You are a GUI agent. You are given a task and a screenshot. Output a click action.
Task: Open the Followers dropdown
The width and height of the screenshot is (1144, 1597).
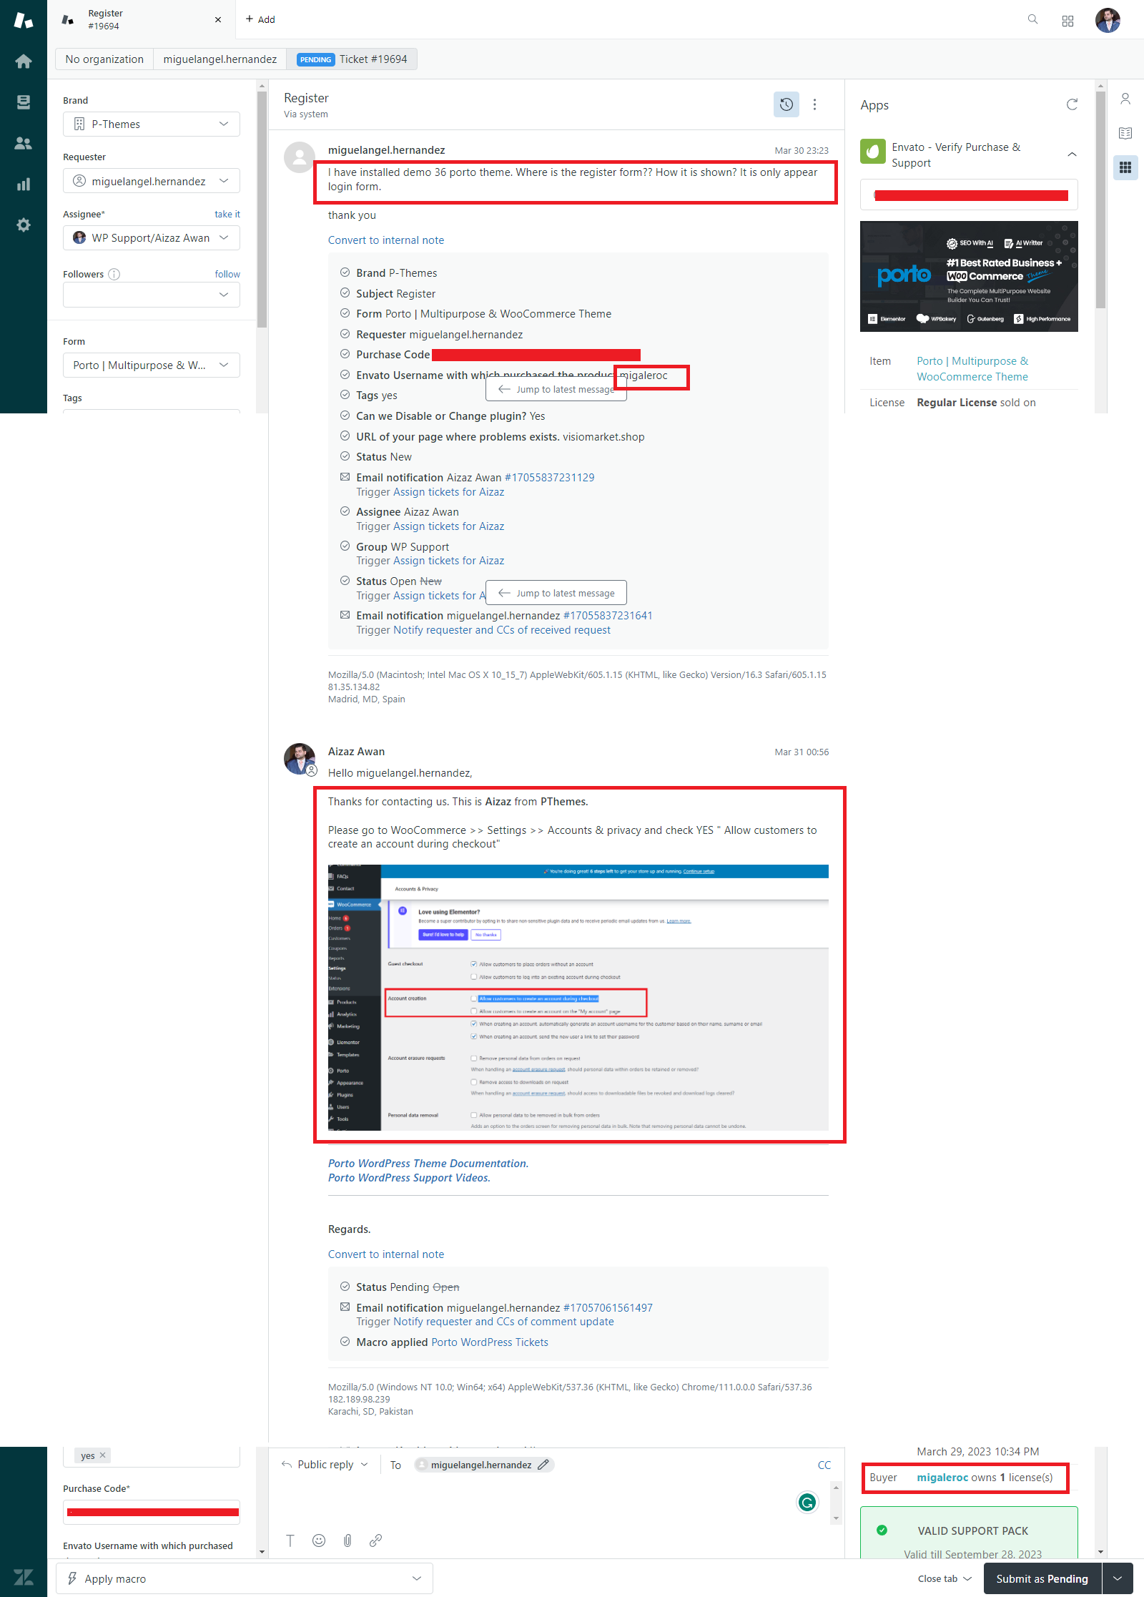click(x=152, y=295)
